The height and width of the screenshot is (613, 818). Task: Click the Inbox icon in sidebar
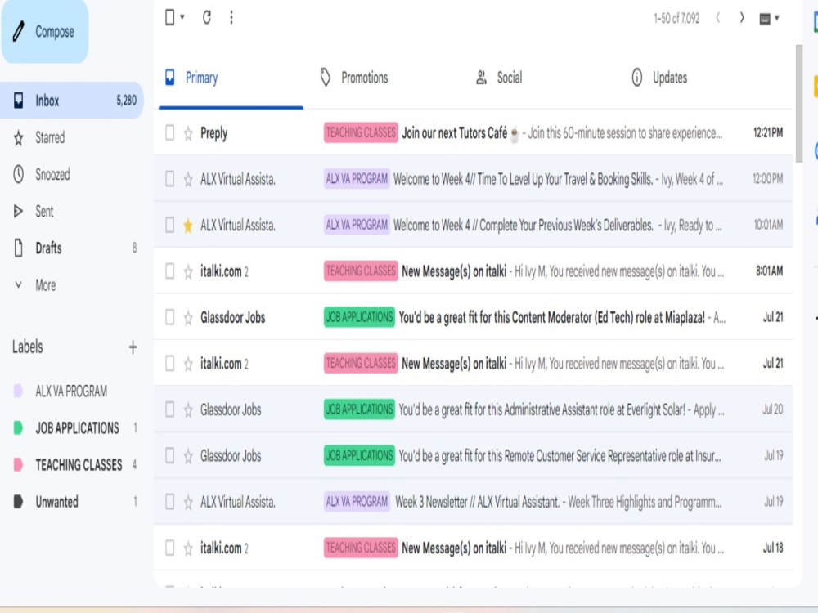[x=18, y=100]
